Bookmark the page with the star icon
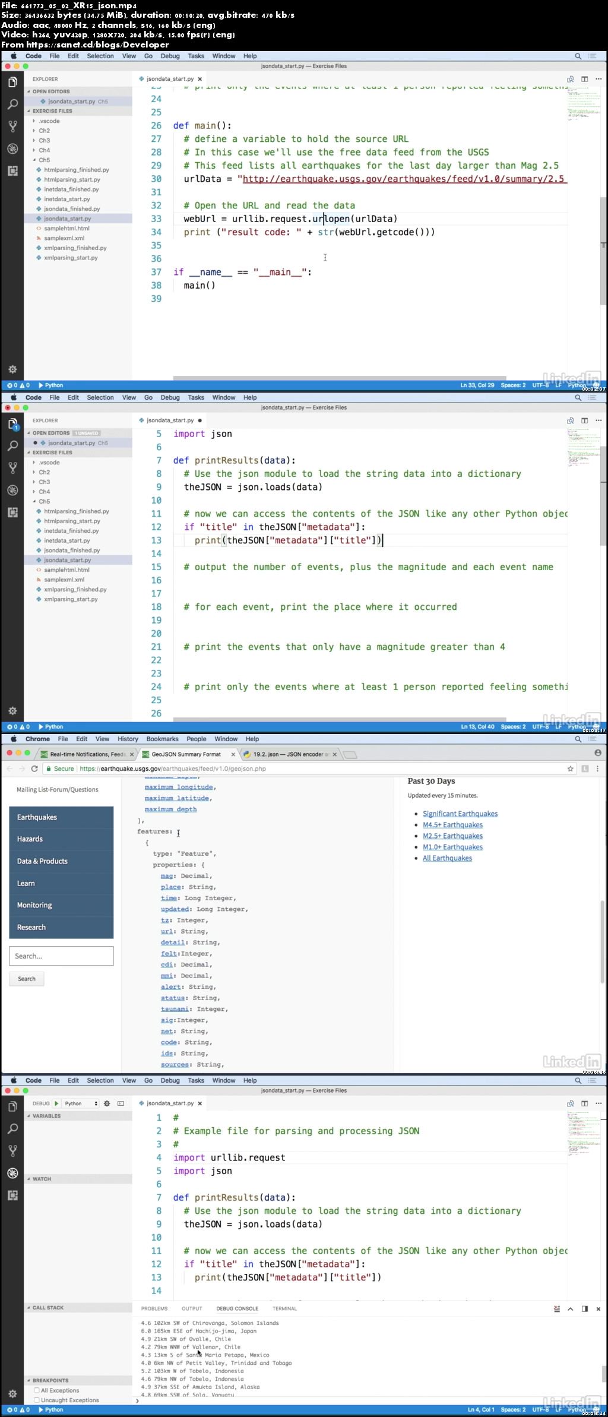Viewport: 608px width, 1417px height. [x=571, y=768]
